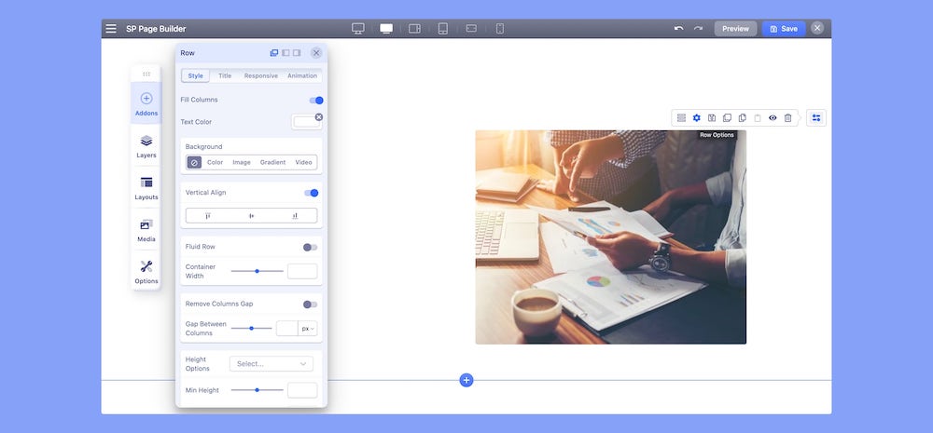This screenshot has width=933, height=433.
Task: Toggle row visibility with the eye icon
Action: click(773, 118)
